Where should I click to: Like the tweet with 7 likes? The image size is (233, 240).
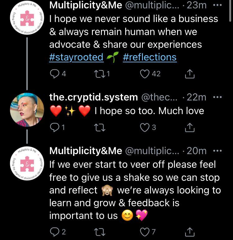pyautogui.click(x=144, y=231)
